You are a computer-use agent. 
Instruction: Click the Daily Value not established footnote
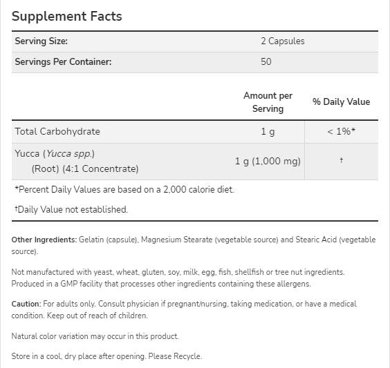pos(71,209)
